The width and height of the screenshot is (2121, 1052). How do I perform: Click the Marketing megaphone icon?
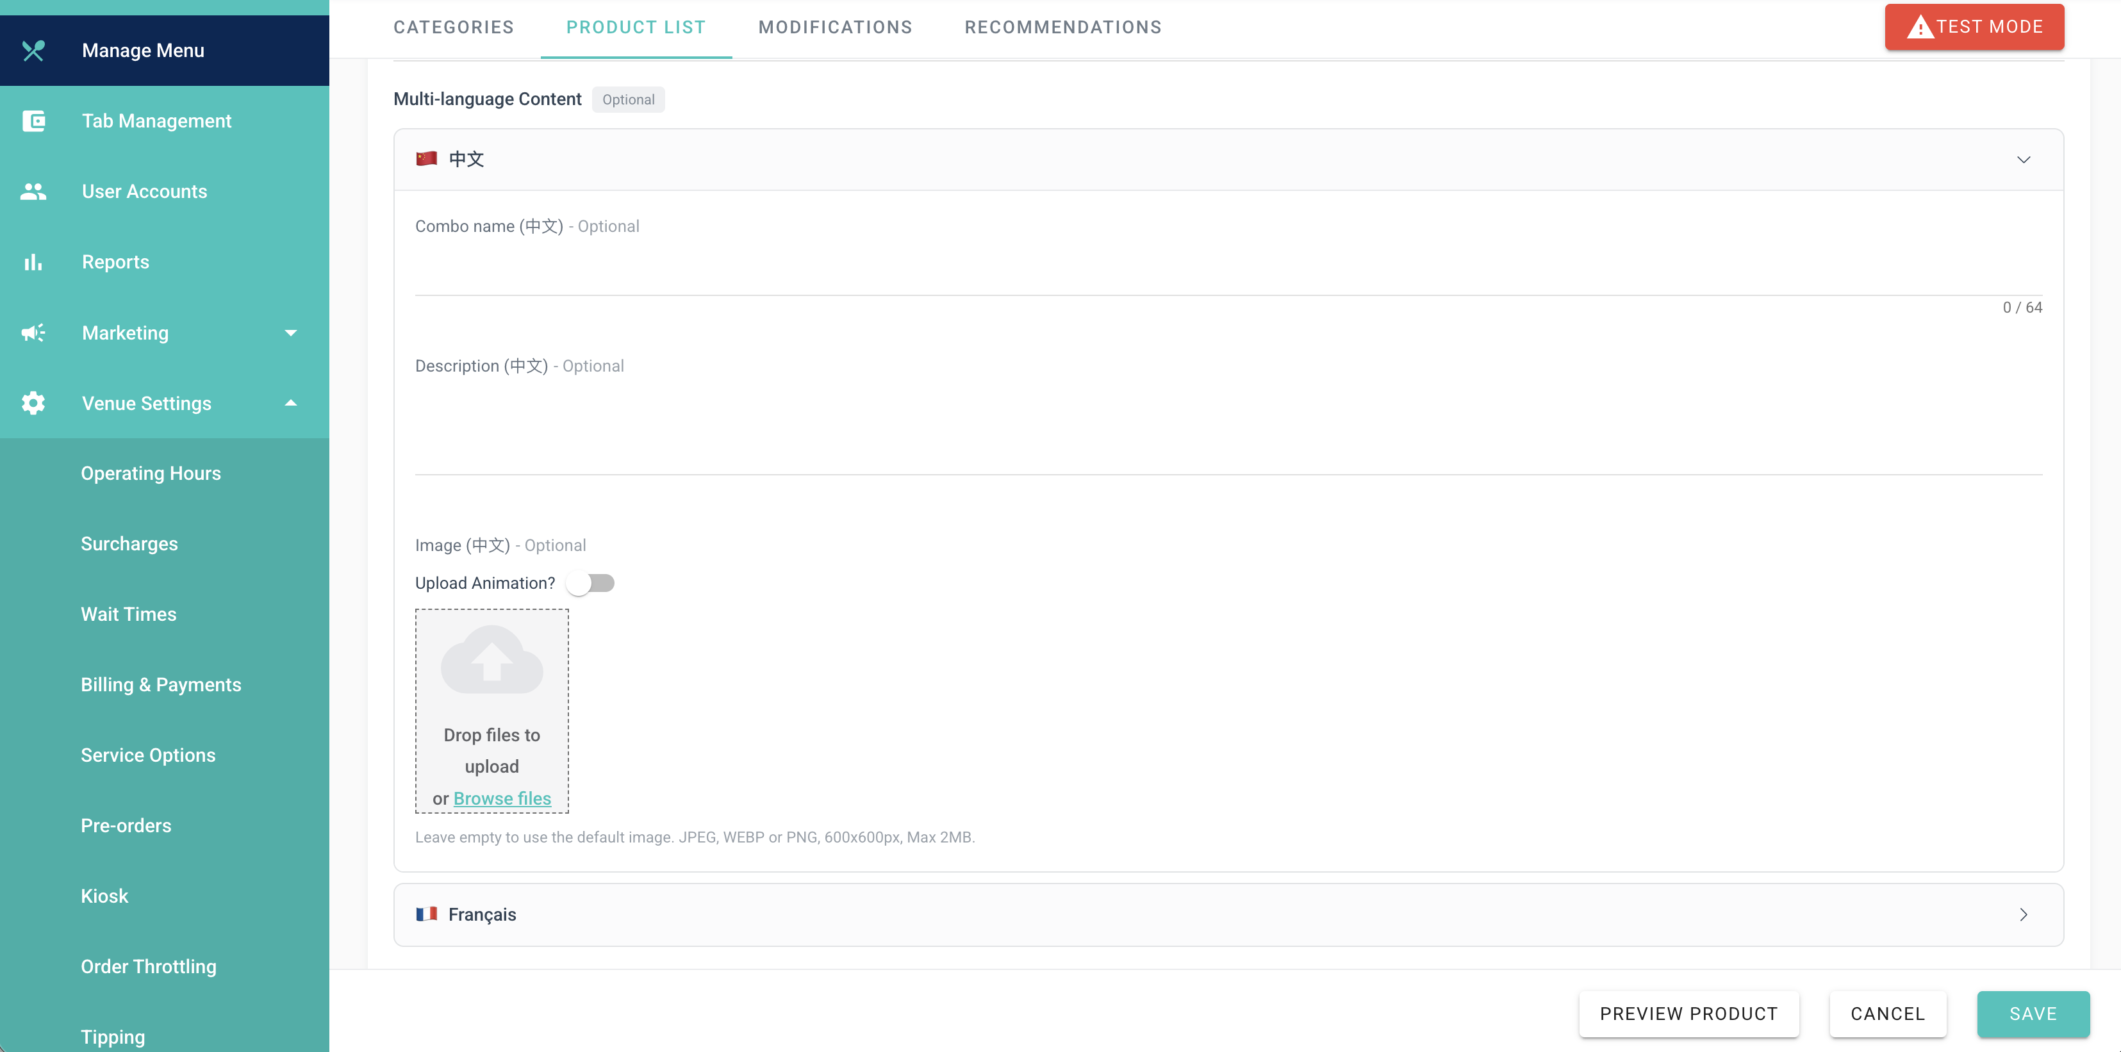point(33,333)
